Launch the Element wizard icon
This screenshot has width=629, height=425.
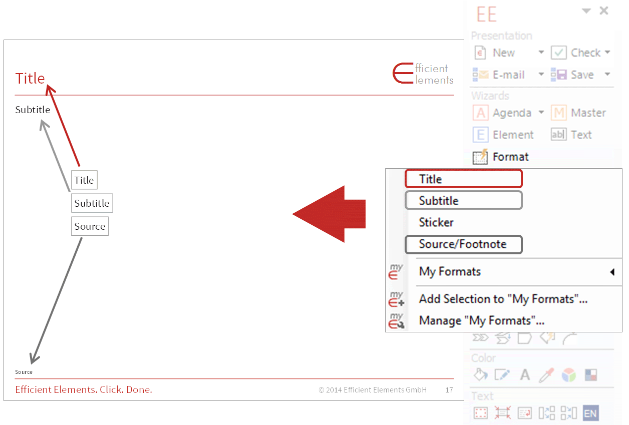[480, 135]
